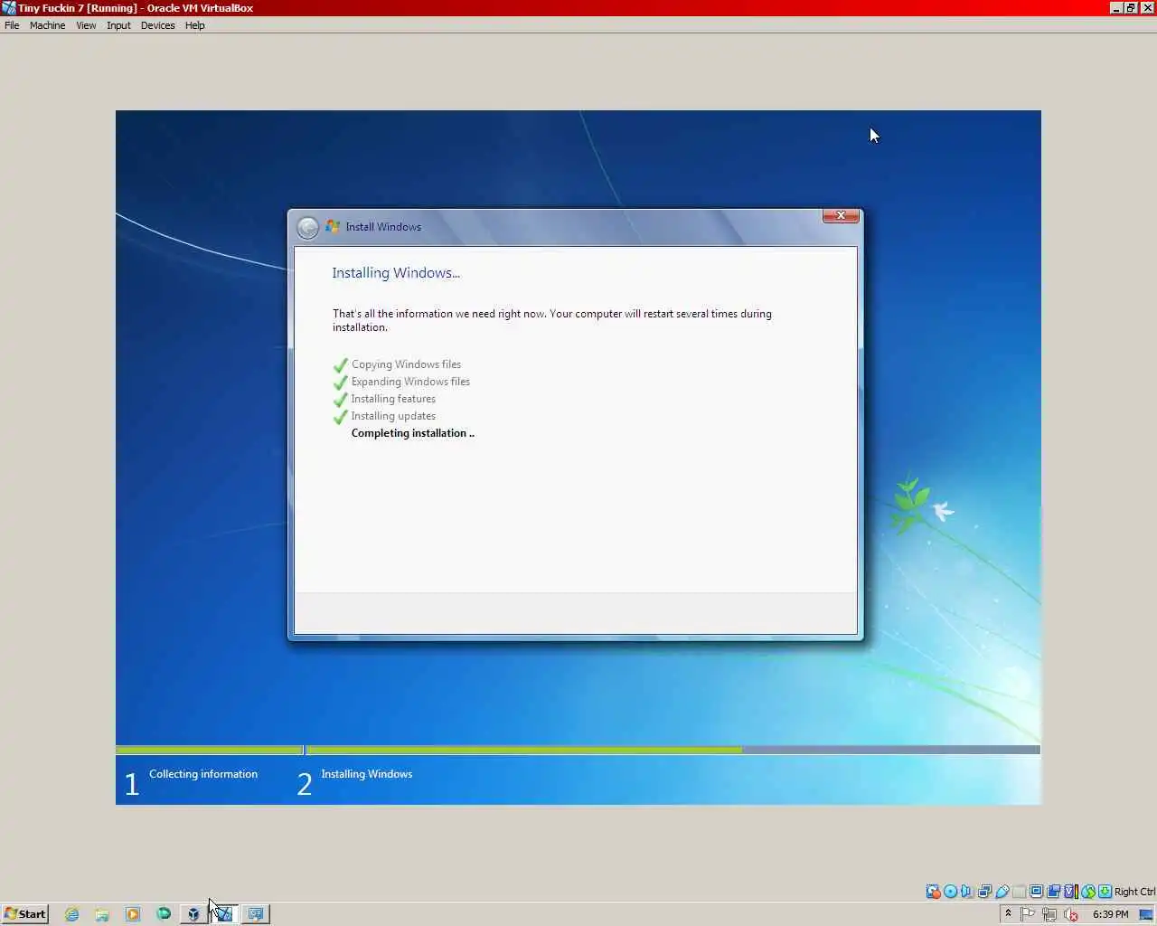Click the network adapters indicator icon
Image resolution: width=1157 pixels, height=926 pixels.
[984, 891]
